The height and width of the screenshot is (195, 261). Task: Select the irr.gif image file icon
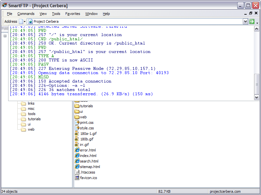tap(77, 145)
